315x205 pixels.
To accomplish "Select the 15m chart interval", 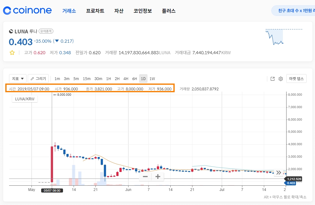I will click(87, 79).
